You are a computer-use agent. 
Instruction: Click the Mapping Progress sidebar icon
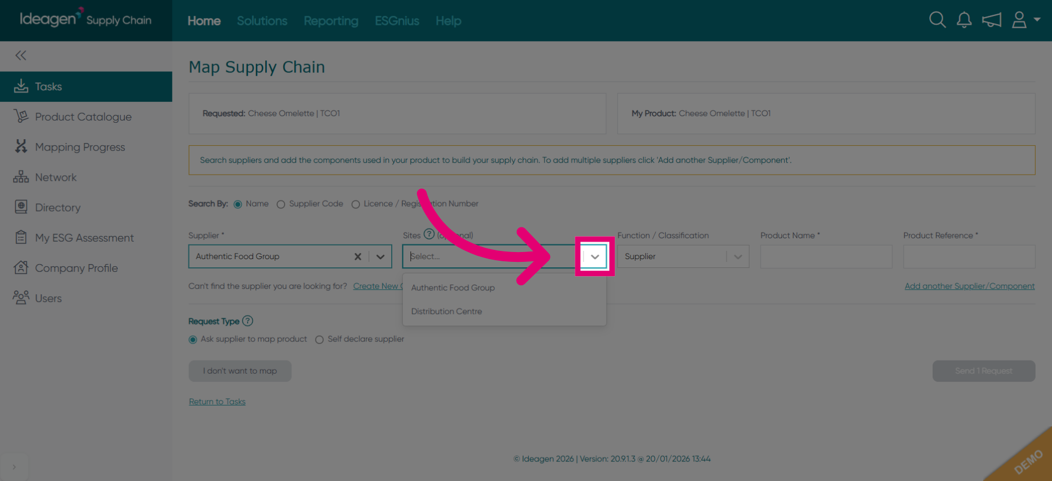(21, 146)
